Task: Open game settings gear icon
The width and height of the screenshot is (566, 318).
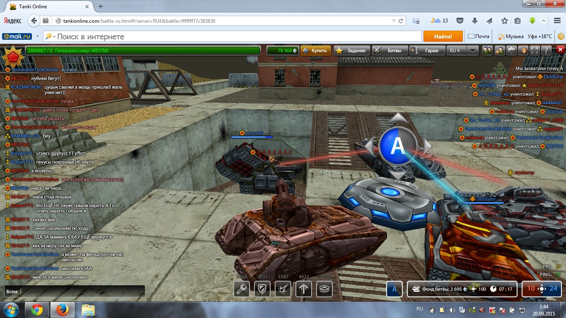Action: pyautogui.click(x=512, y=51)
